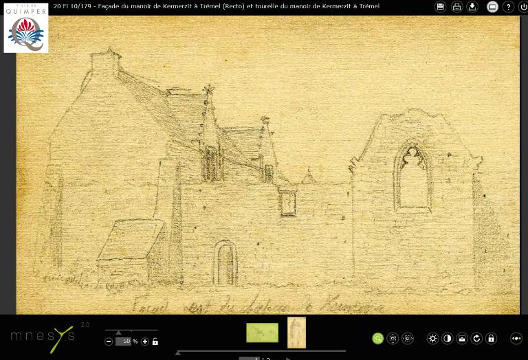Open the contrast half-circle icon
528x360 pixels.
447,339
